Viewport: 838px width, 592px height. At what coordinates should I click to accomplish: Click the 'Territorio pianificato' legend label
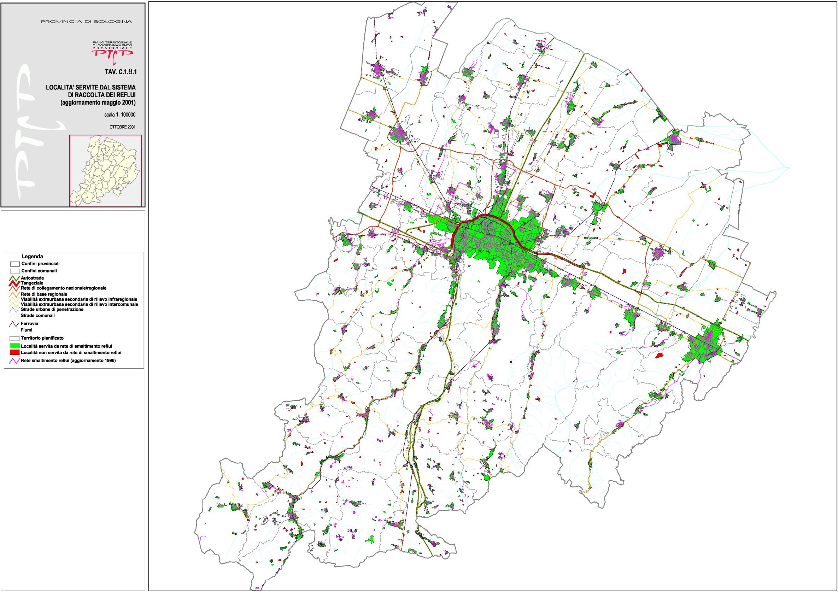(42, 338)
